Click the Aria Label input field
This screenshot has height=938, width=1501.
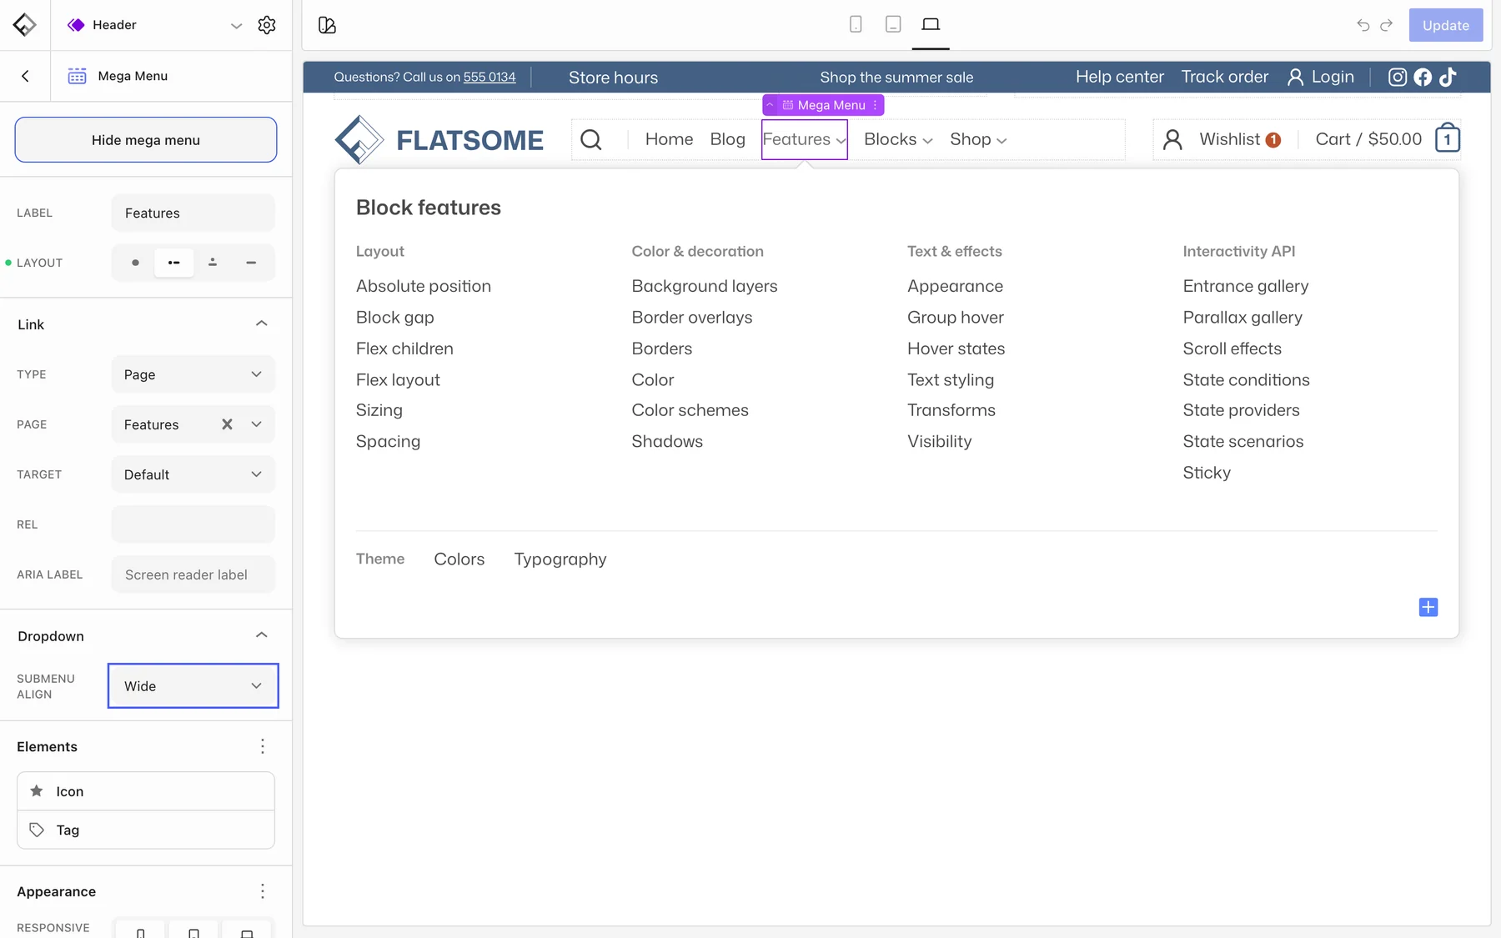pyautogui.click(x=193, y=574)
